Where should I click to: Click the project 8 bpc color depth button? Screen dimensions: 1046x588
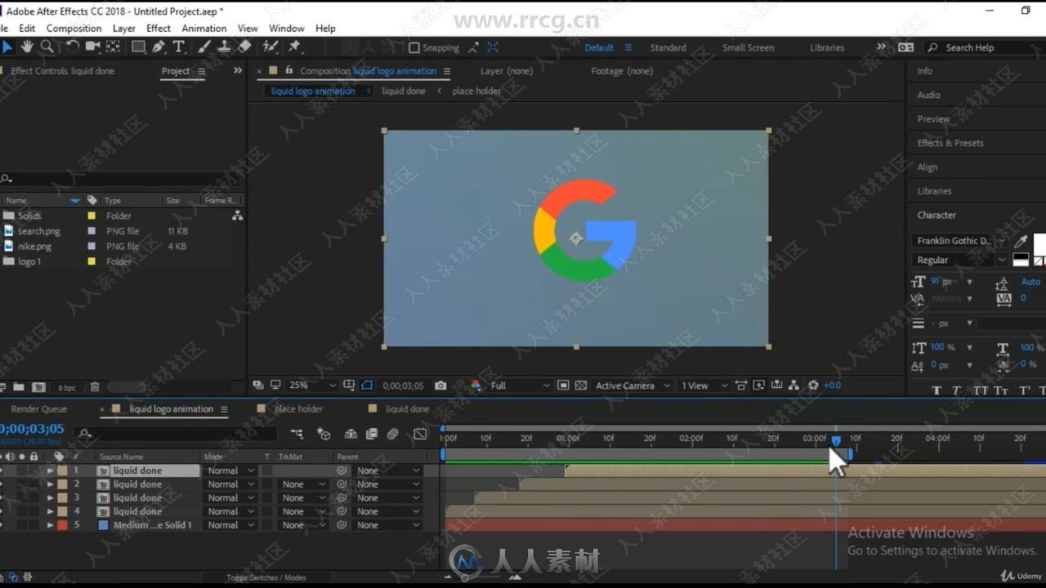point(66,387)
